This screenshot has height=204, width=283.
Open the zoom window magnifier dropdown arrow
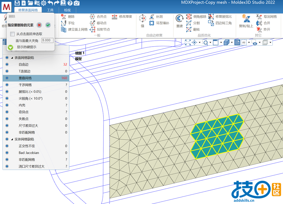tap(210, 42)
